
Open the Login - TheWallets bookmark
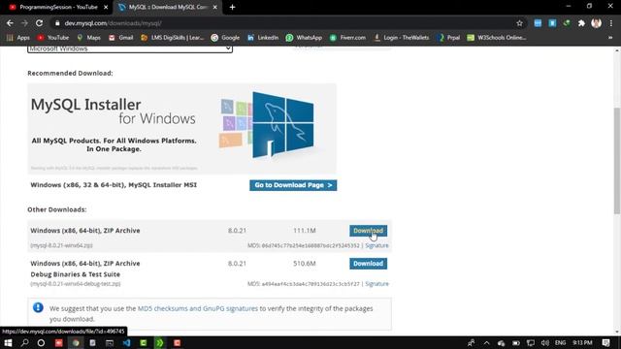click(x=401, y=38)
